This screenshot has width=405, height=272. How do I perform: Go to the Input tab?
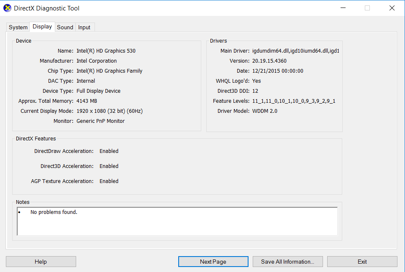click(84, 27)
